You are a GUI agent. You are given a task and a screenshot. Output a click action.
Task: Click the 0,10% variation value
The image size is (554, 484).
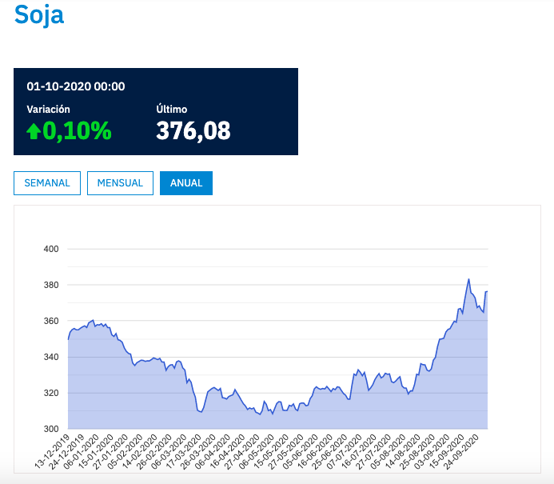(77, 131)
